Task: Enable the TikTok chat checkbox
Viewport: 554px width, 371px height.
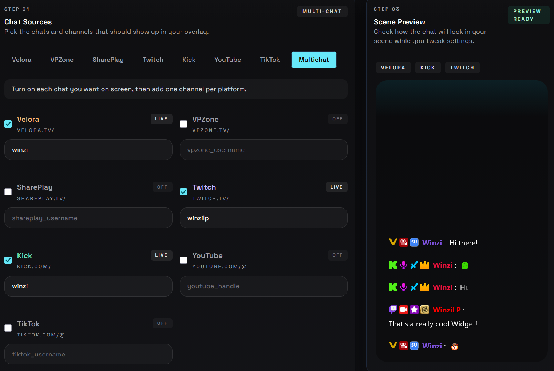Action: pos(8,328)
